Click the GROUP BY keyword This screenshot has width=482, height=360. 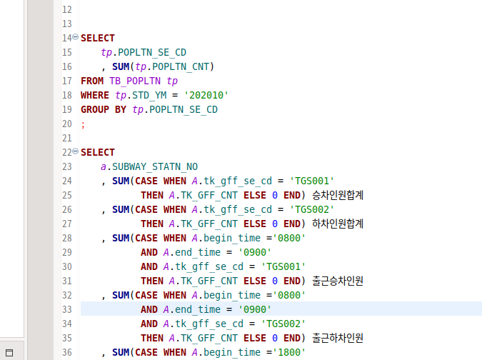(104, 109)
